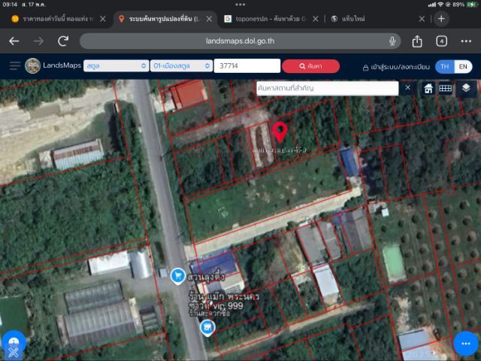
Task: Open the district dropdown 01-เมืองสตูล
Action: (x=181, y=65)
